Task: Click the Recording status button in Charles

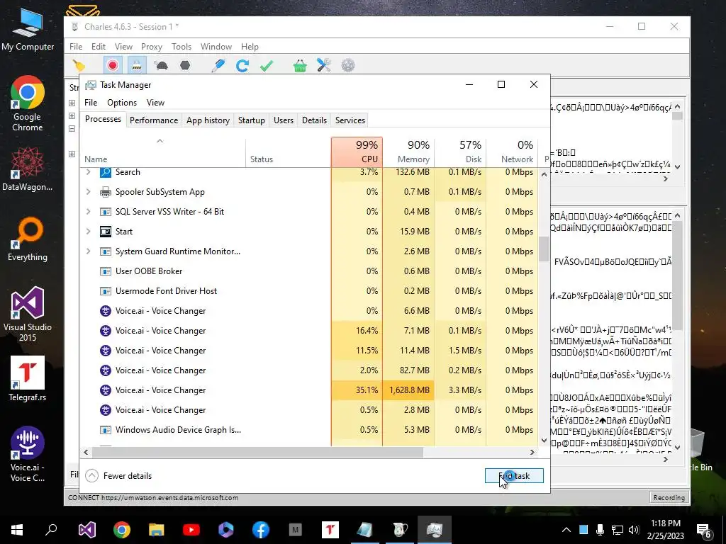Action: (669, 498)
